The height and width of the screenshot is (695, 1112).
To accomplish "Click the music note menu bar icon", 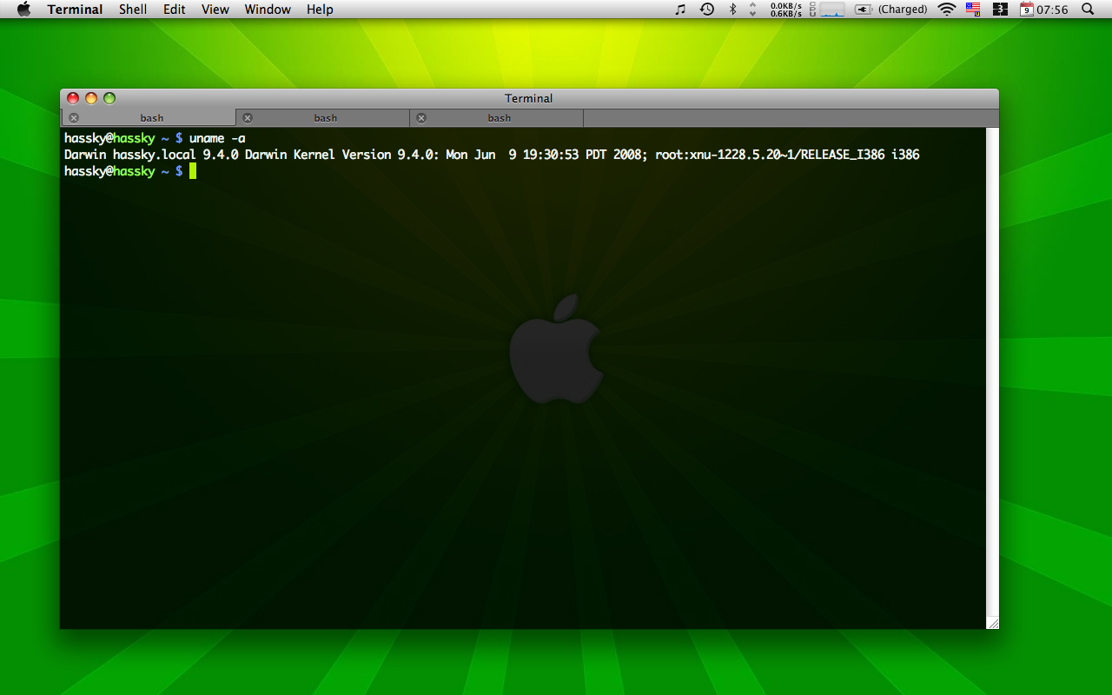I will tap(680, 10).
